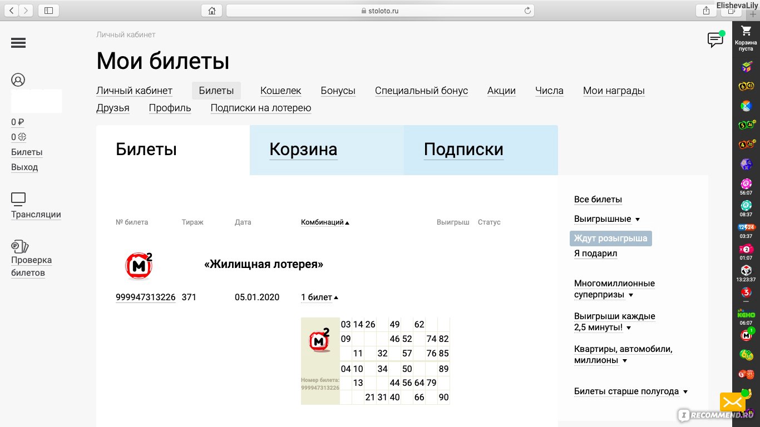Open the multicolored pinwheel lottery icon
The image size is (760, 427).
(746, 106)
